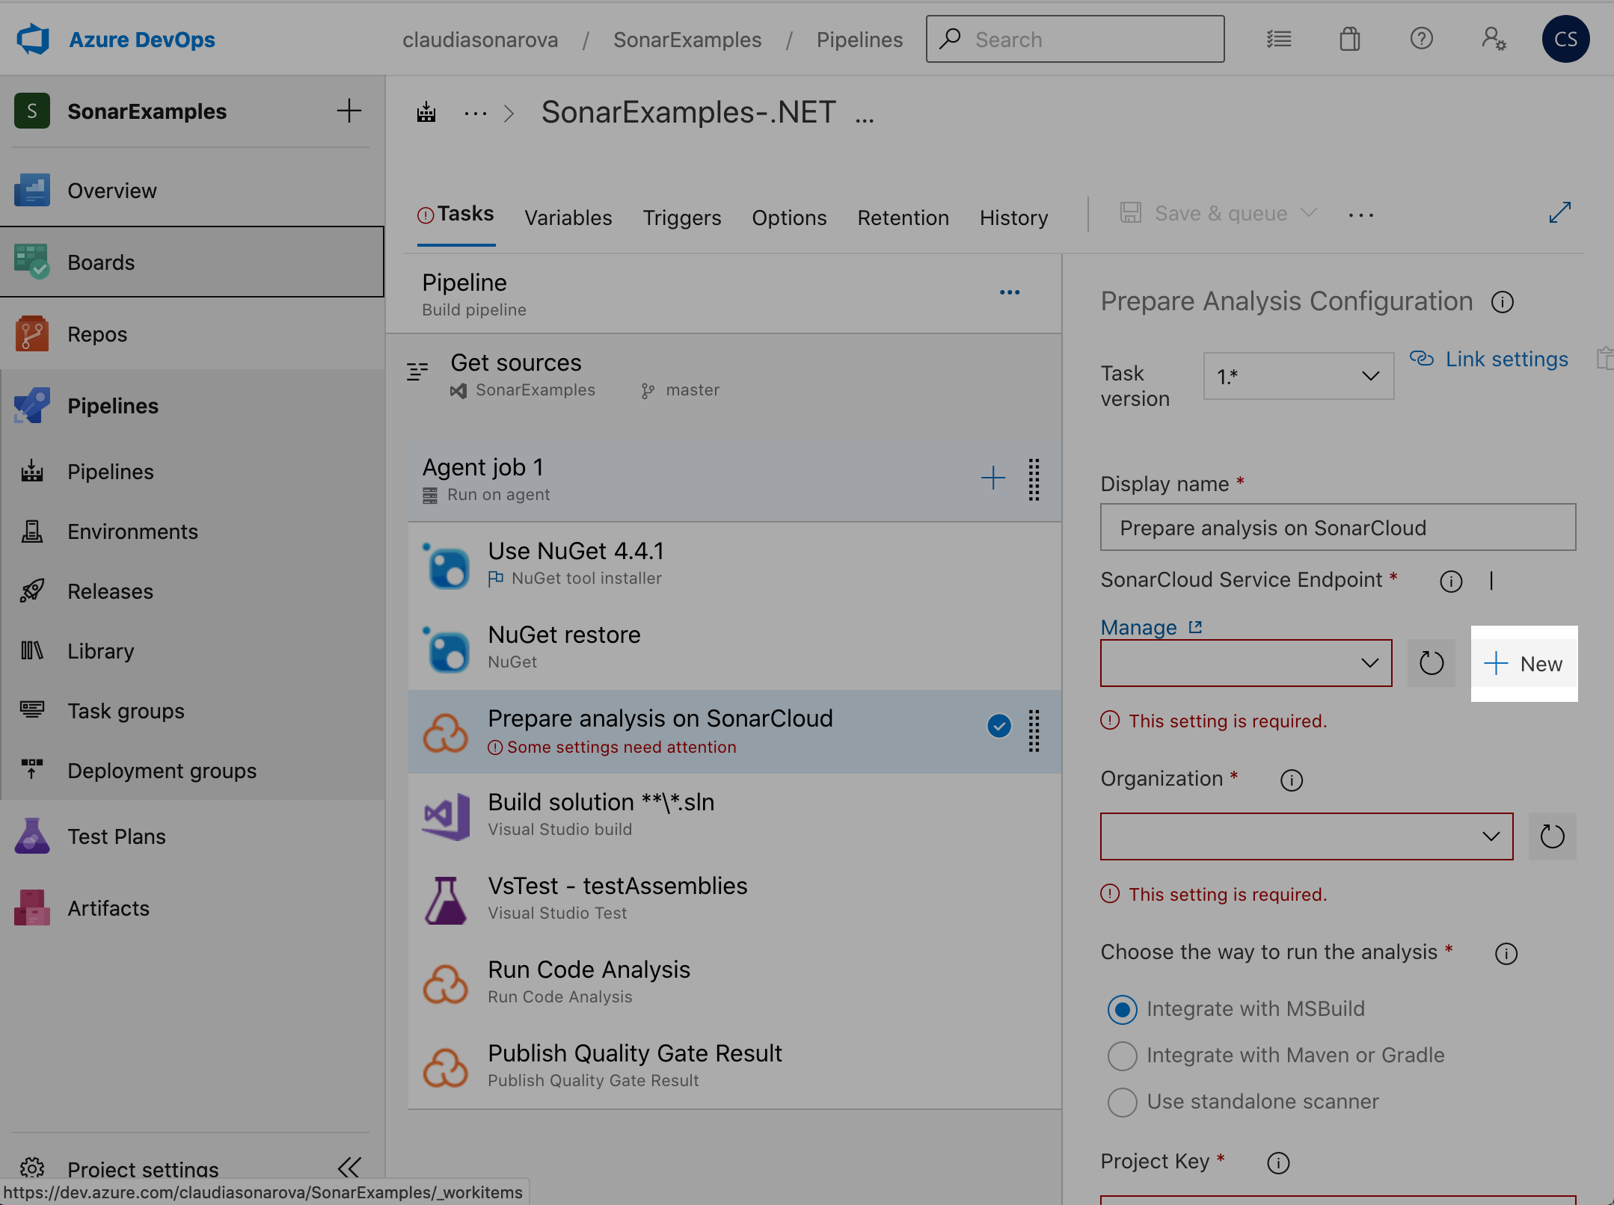Open Artifacts in the sidebar
This screenshot has height=1205, width=1614.
coord(192,908)
